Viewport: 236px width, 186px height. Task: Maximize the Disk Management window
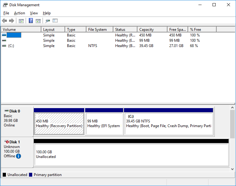click(x=214, y=5)
